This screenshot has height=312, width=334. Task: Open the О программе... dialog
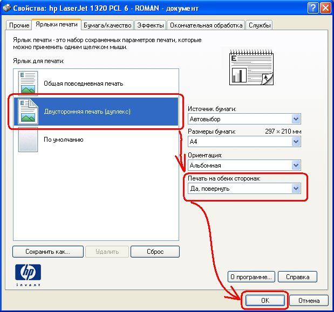click(251, 277)
